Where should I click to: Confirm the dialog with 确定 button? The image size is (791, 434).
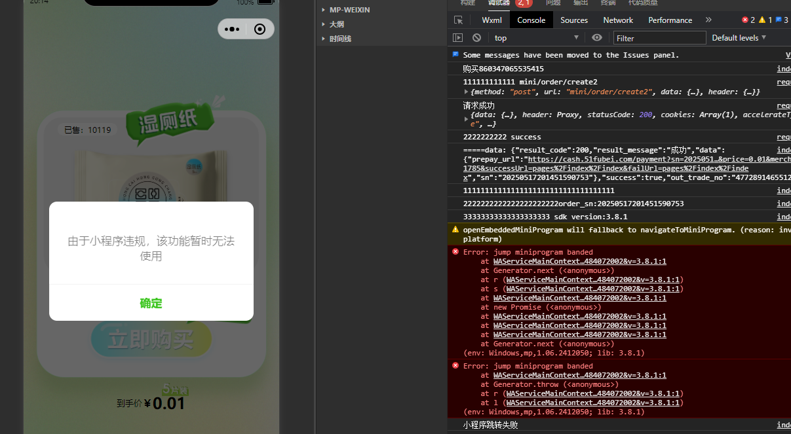151,303
